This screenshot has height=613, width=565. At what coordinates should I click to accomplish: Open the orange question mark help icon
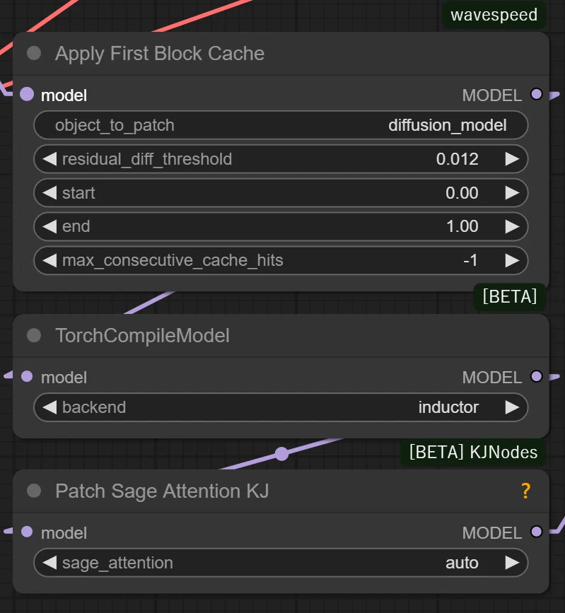(x=526, y=491)
